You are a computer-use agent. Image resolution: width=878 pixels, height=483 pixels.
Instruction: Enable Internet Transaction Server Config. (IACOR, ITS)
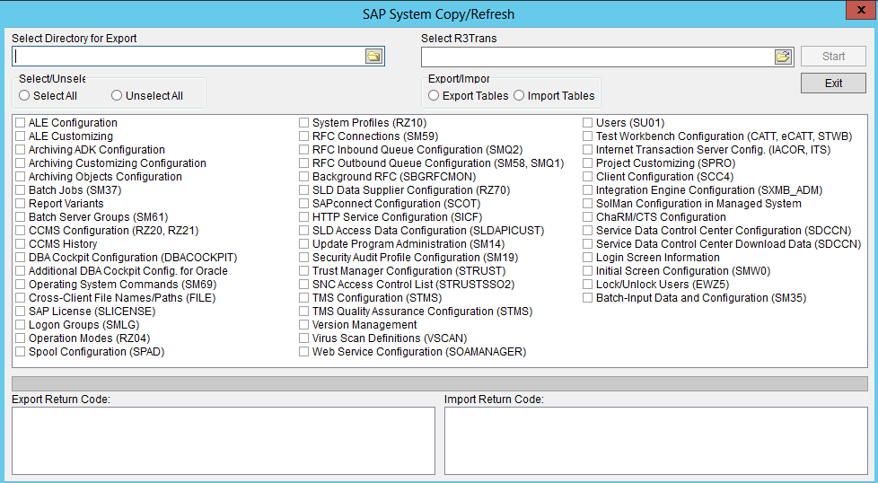click(x=587, y=149)
